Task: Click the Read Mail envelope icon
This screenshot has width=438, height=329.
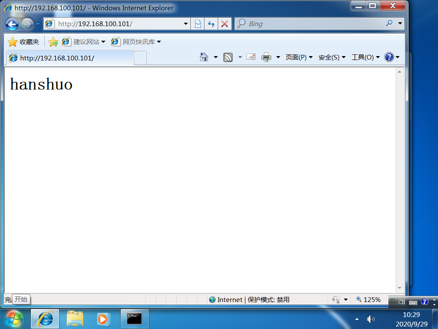Action: click(251, 57)
